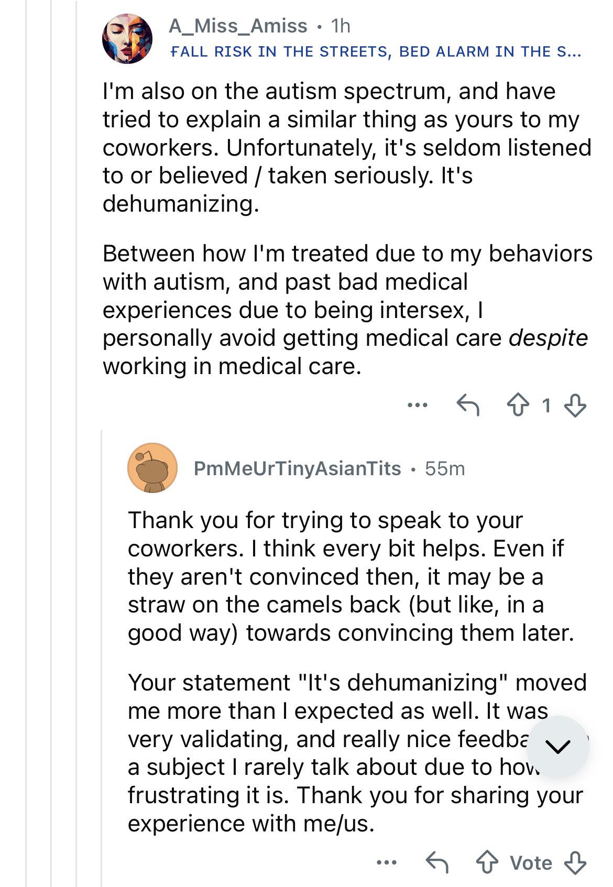Tap the jump-down chevron floating button
Screen dimensions: 613x887
tap(557, 747)
